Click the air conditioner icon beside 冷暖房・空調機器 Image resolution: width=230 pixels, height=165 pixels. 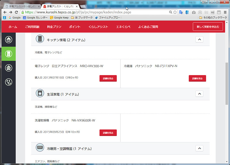tap(40, 147)
